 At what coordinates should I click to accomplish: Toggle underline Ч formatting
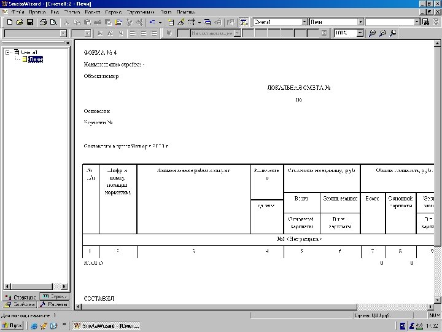(121, 33)
